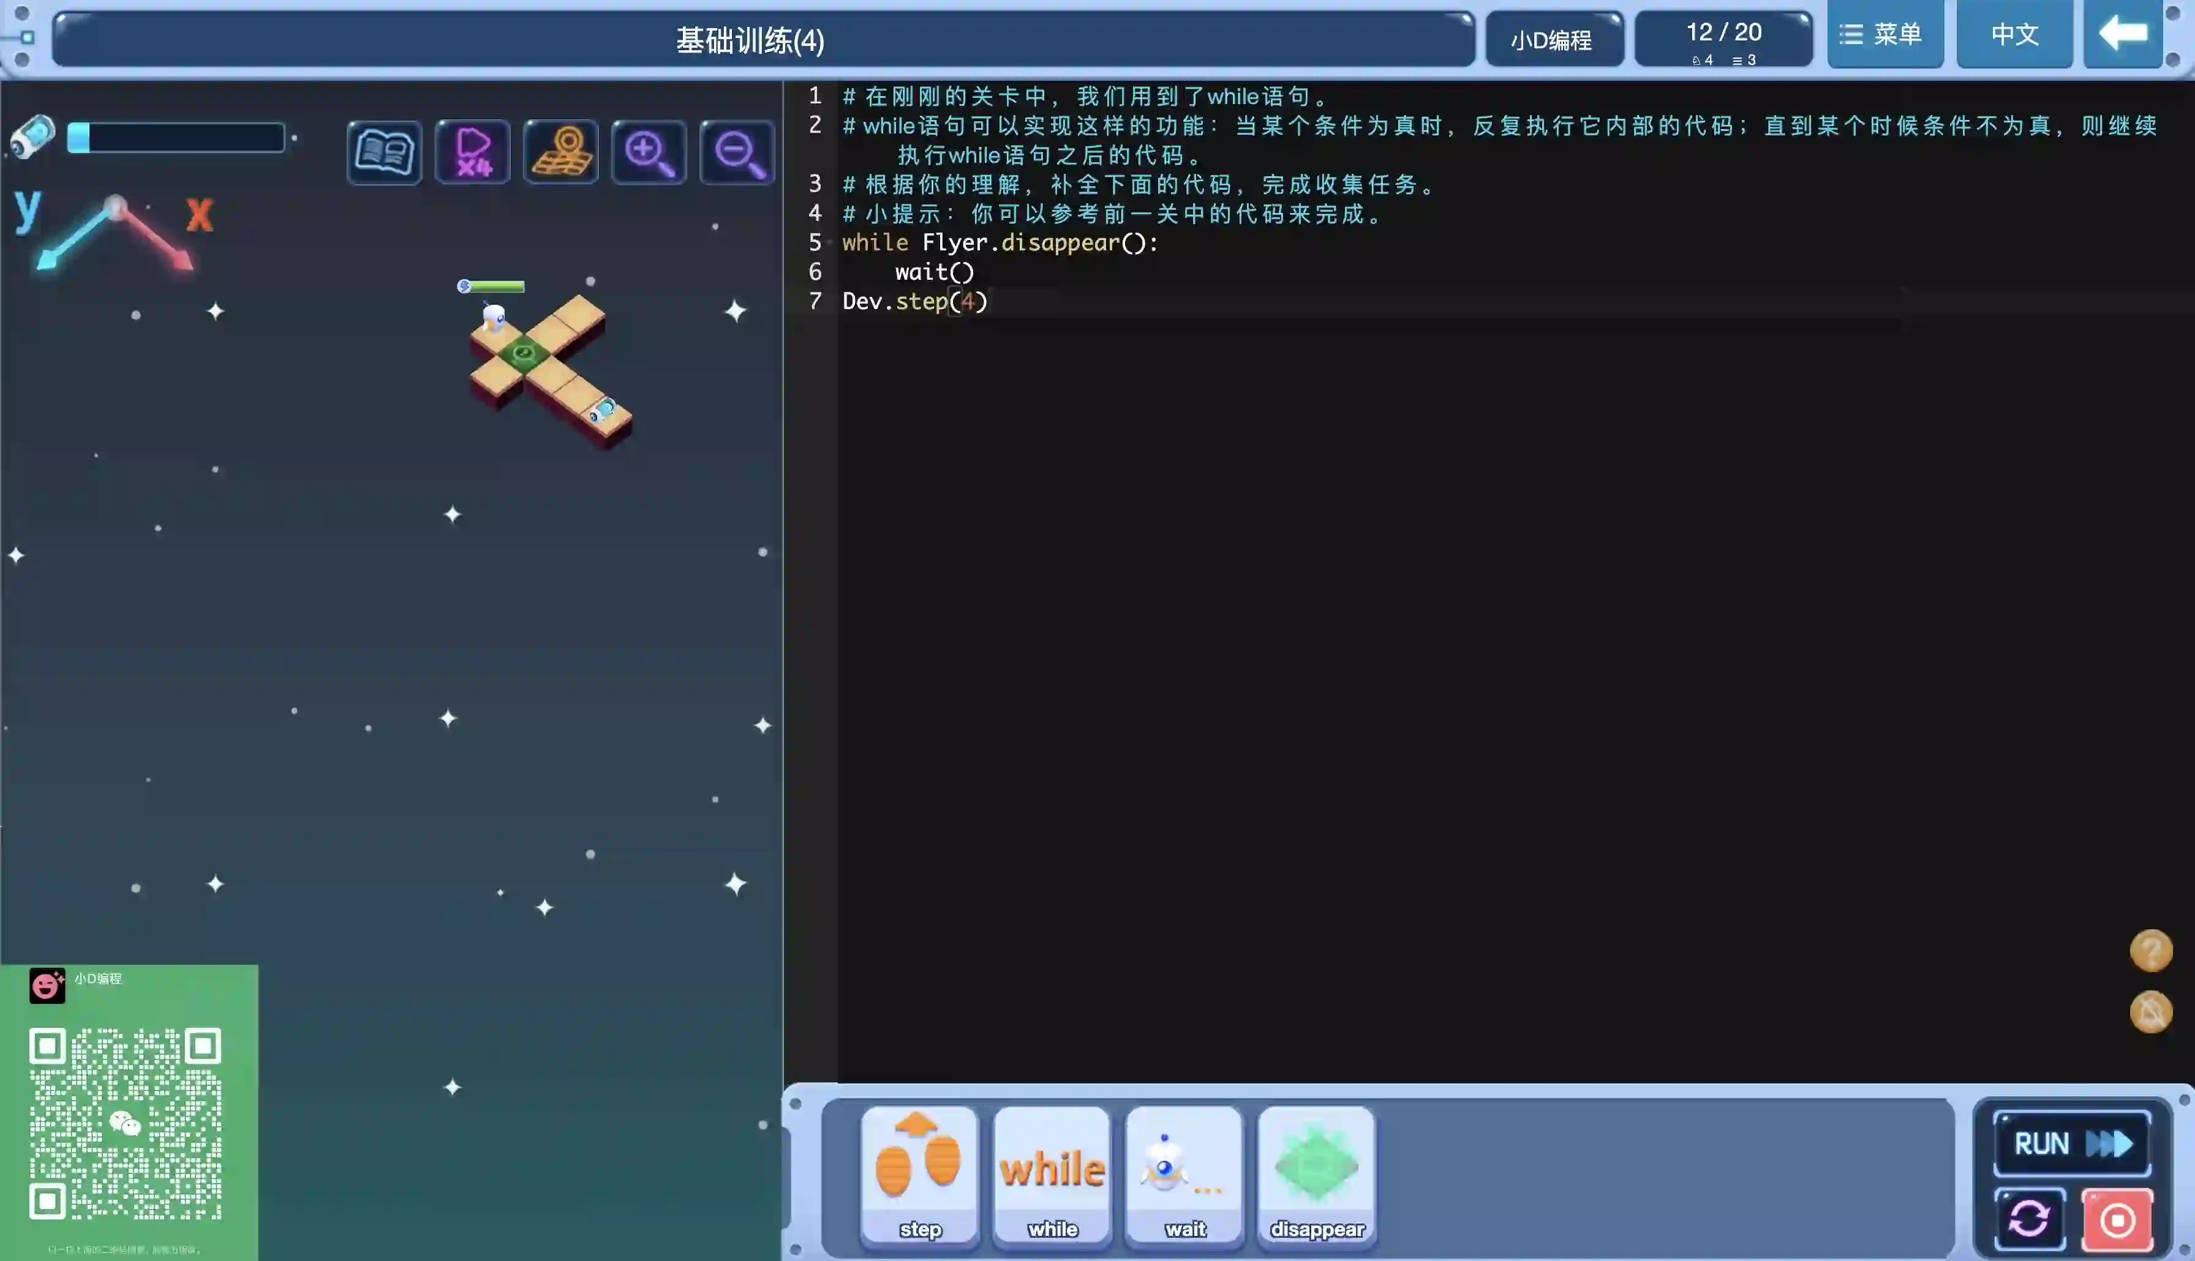
Task: Insert the while code block
Action: tap(1052, 1175)
